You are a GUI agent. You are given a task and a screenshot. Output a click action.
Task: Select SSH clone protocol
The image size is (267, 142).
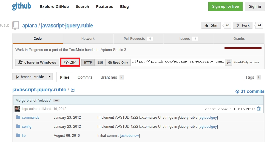click(100, 63)
